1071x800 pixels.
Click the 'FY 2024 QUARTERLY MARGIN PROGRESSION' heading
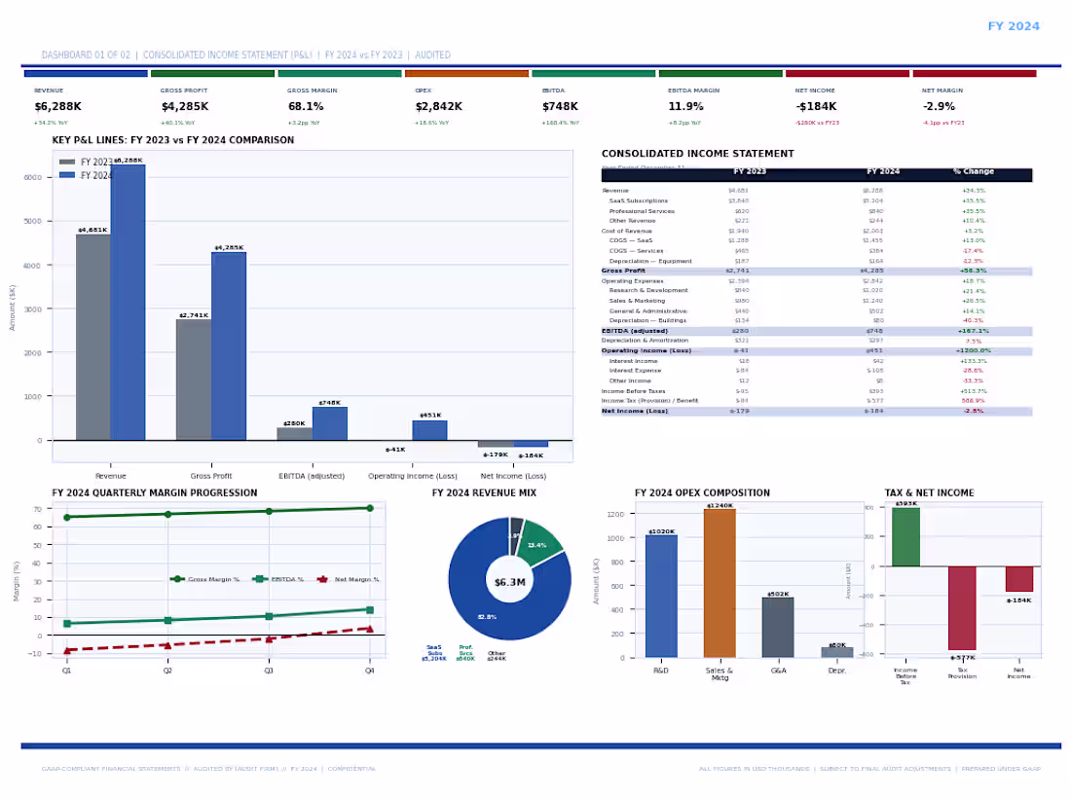[155, 492]
